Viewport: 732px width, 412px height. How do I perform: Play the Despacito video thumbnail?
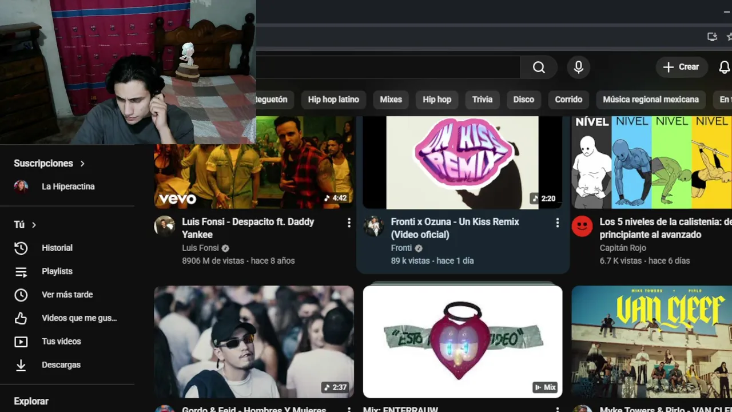254,163
